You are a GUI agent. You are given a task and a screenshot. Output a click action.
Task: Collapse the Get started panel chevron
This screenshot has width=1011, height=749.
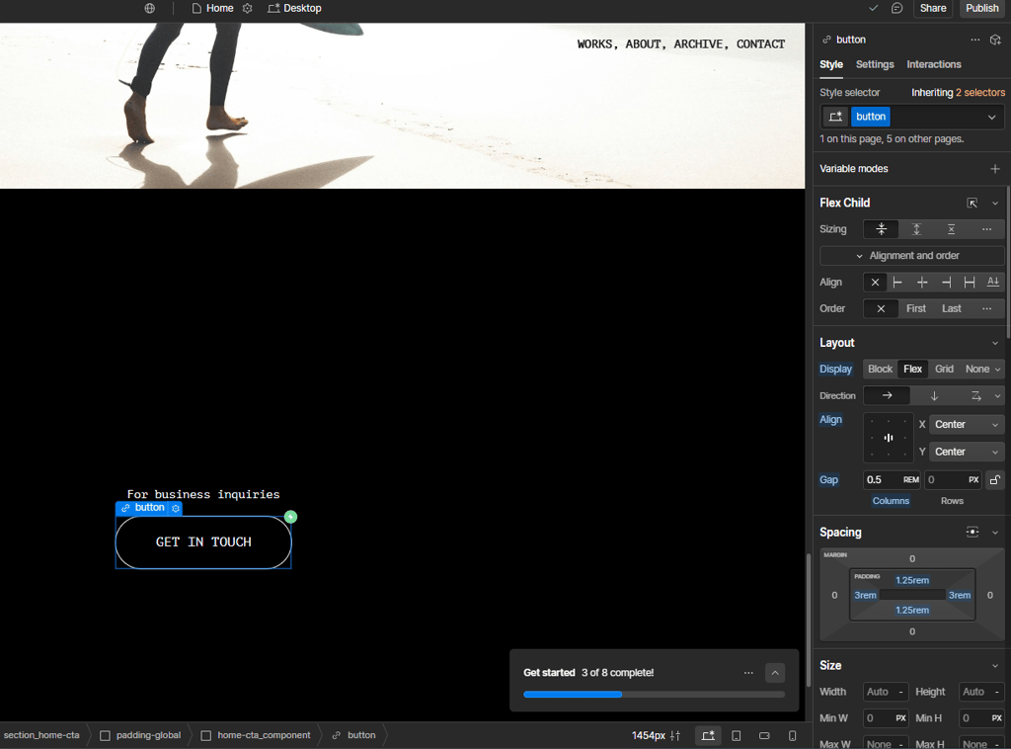pos(775,673)
